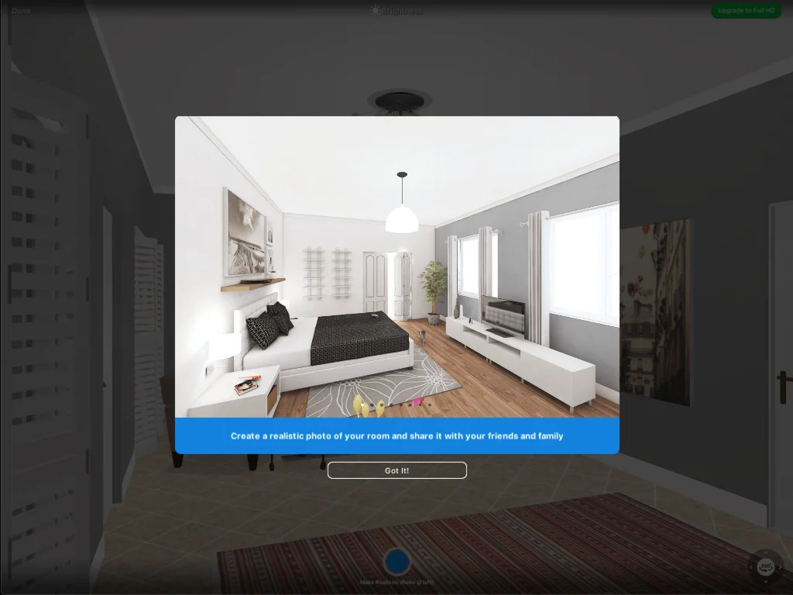Screen dimensions: 793x595
Task: Click the bedroom sample photo in the tutorial
Action: pos(397,267)
